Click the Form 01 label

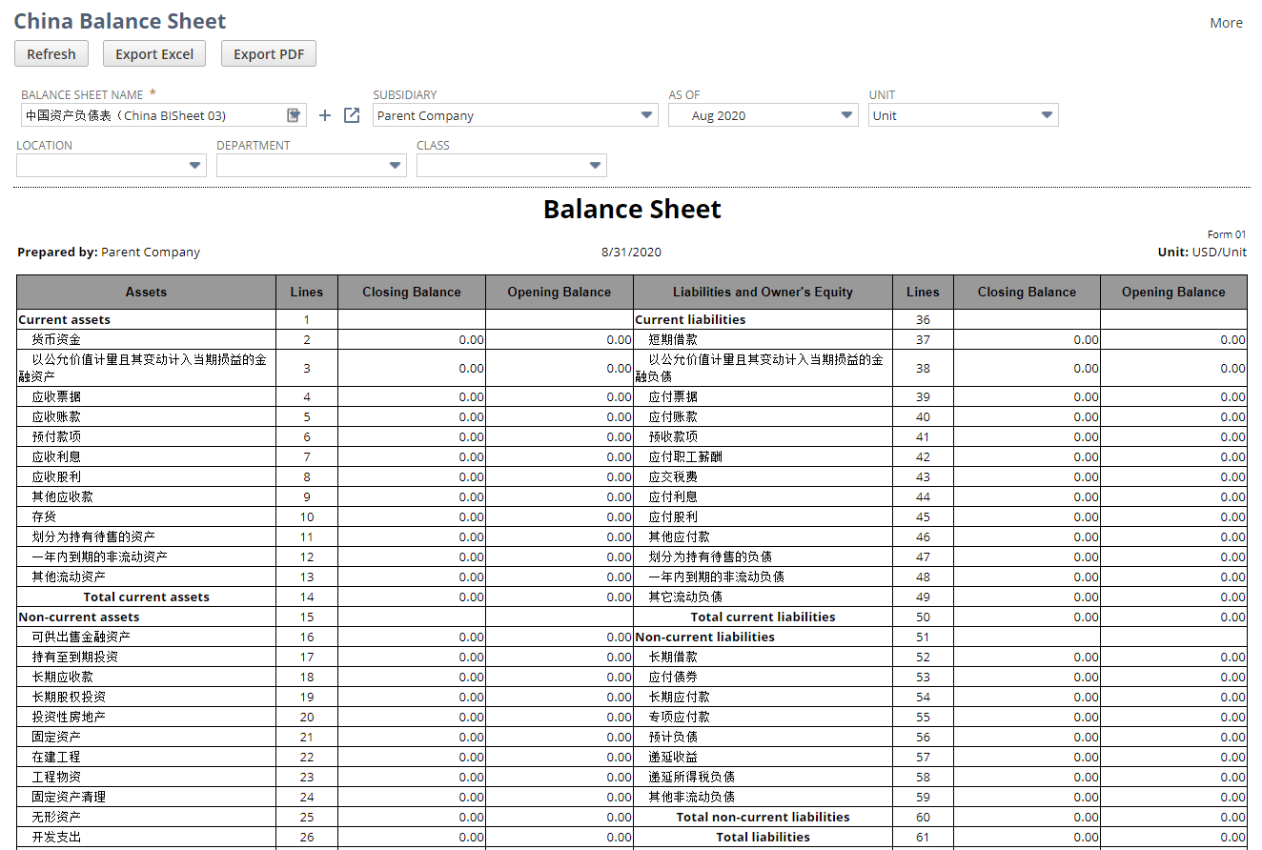(x=1227, y=234)
